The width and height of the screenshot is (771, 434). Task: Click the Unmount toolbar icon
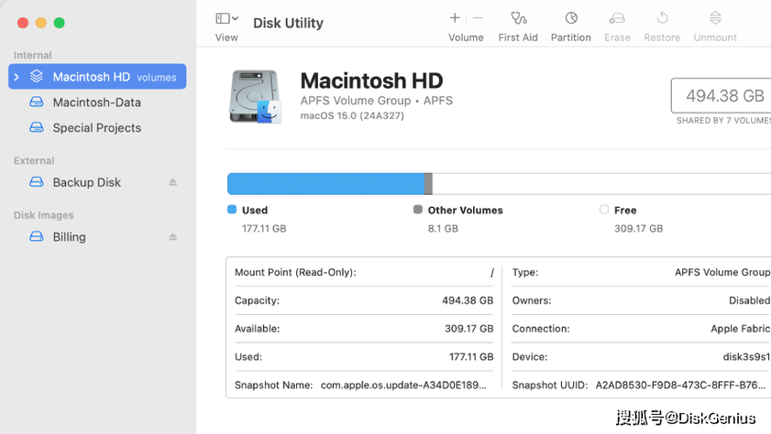click(x=715, y=18)
